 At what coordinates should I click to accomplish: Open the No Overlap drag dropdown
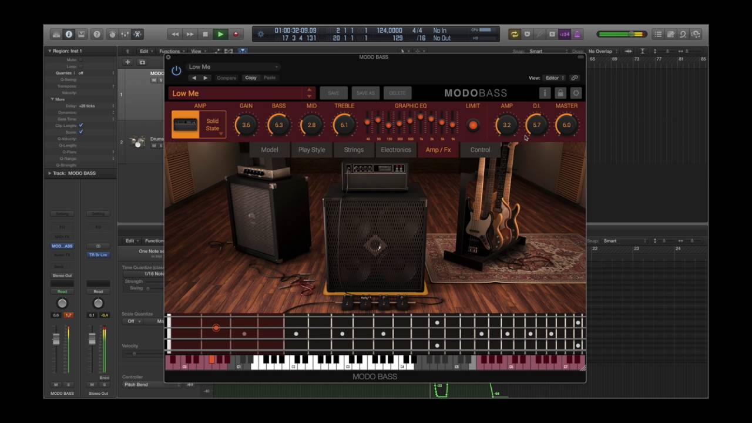(x=603, y=51)
